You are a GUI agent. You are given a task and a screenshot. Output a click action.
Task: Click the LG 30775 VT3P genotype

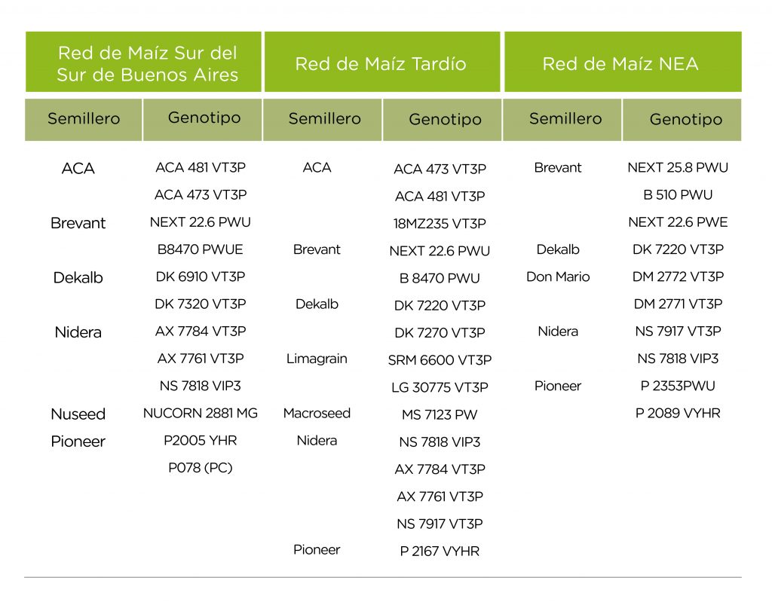(440, 387)
